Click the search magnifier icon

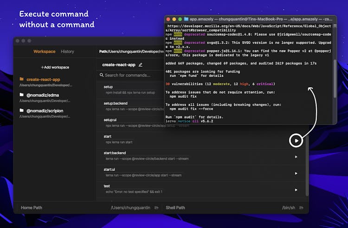(x=101, y=75)
